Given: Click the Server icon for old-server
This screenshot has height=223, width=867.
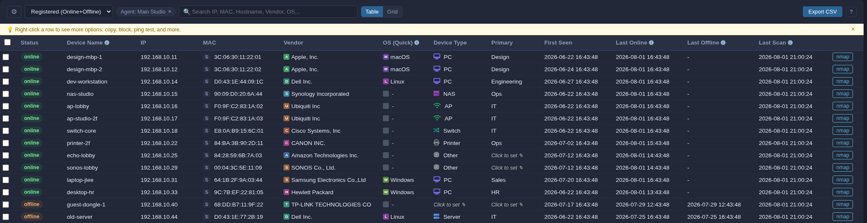Looking at the screenshot, I should (x=436, y=216).
